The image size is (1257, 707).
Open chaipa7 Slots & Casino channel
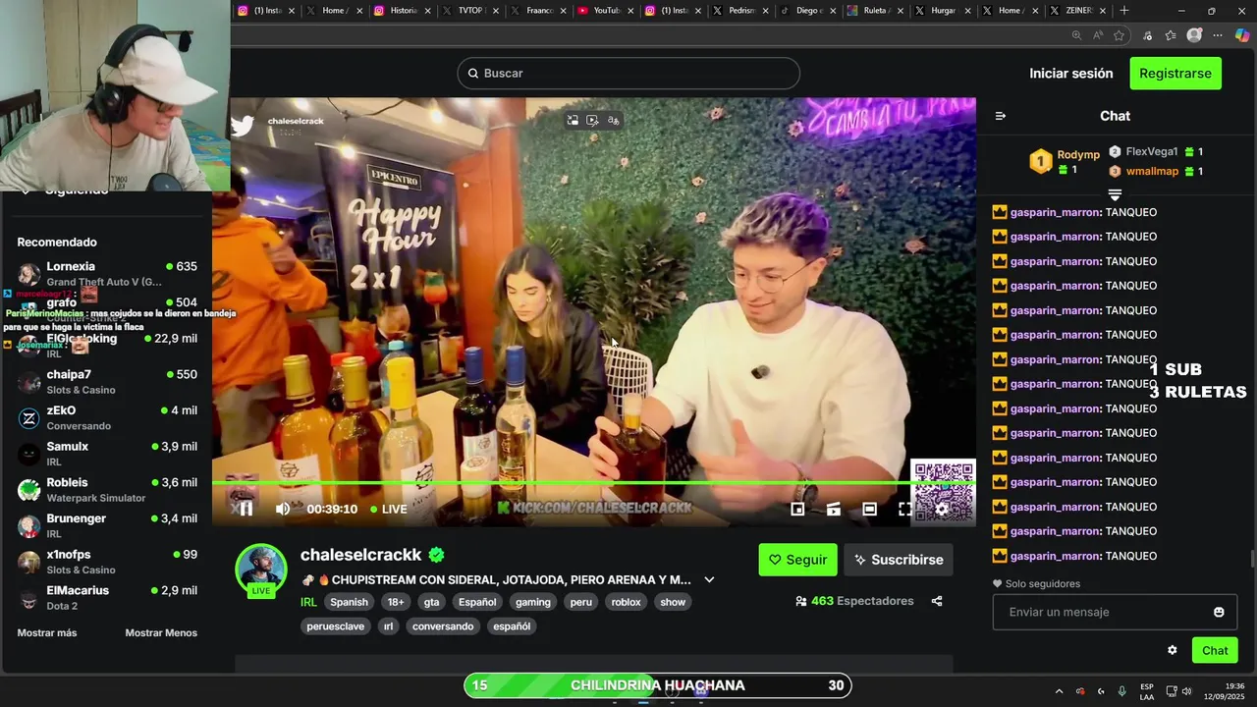point(106,381)
